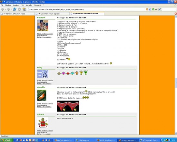This screenshot has width=177, height=142.
Task: Expand the Forward button history arrow
Action: tap(11, 9)
